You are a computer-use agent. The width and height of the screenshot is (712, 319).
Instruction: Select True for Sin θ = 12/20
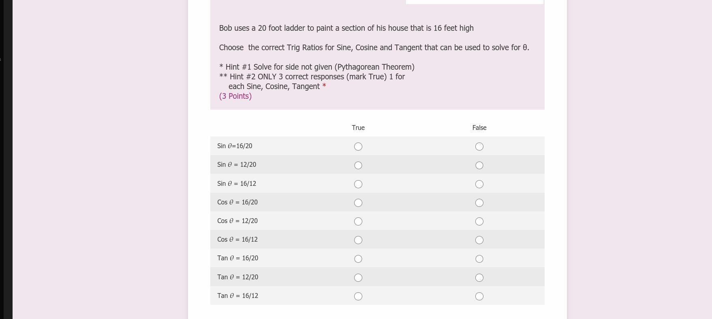pyautogui.click(x=358, y=165)
